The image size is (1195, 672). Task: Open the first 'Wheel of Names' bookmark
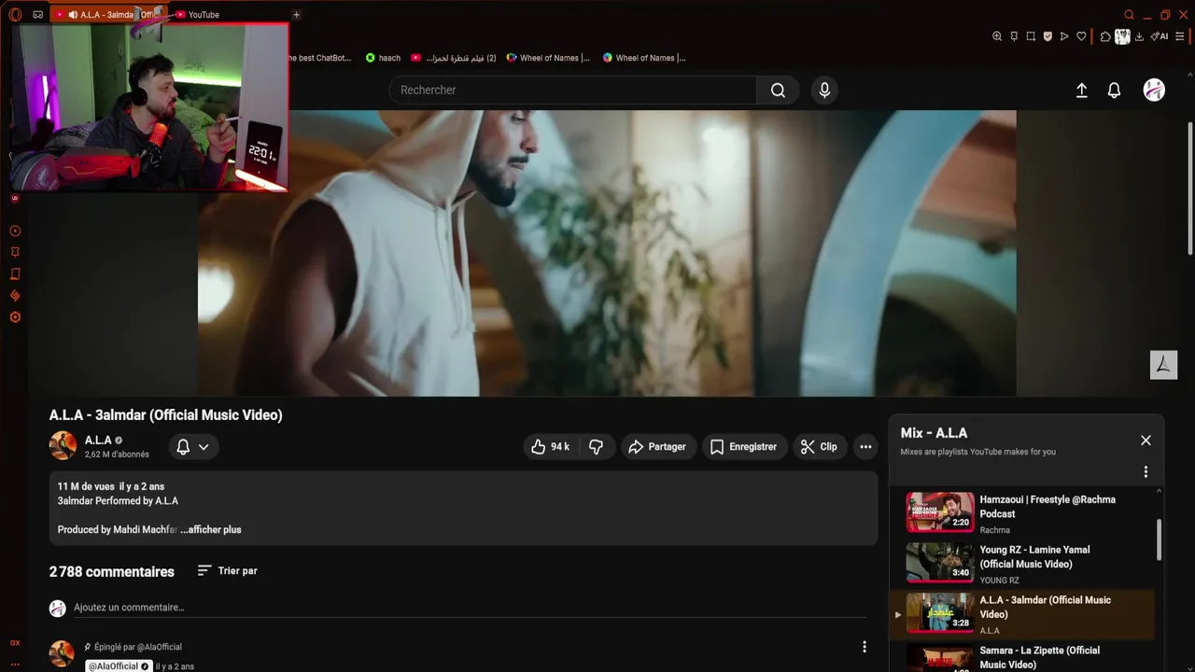[548, 58]
